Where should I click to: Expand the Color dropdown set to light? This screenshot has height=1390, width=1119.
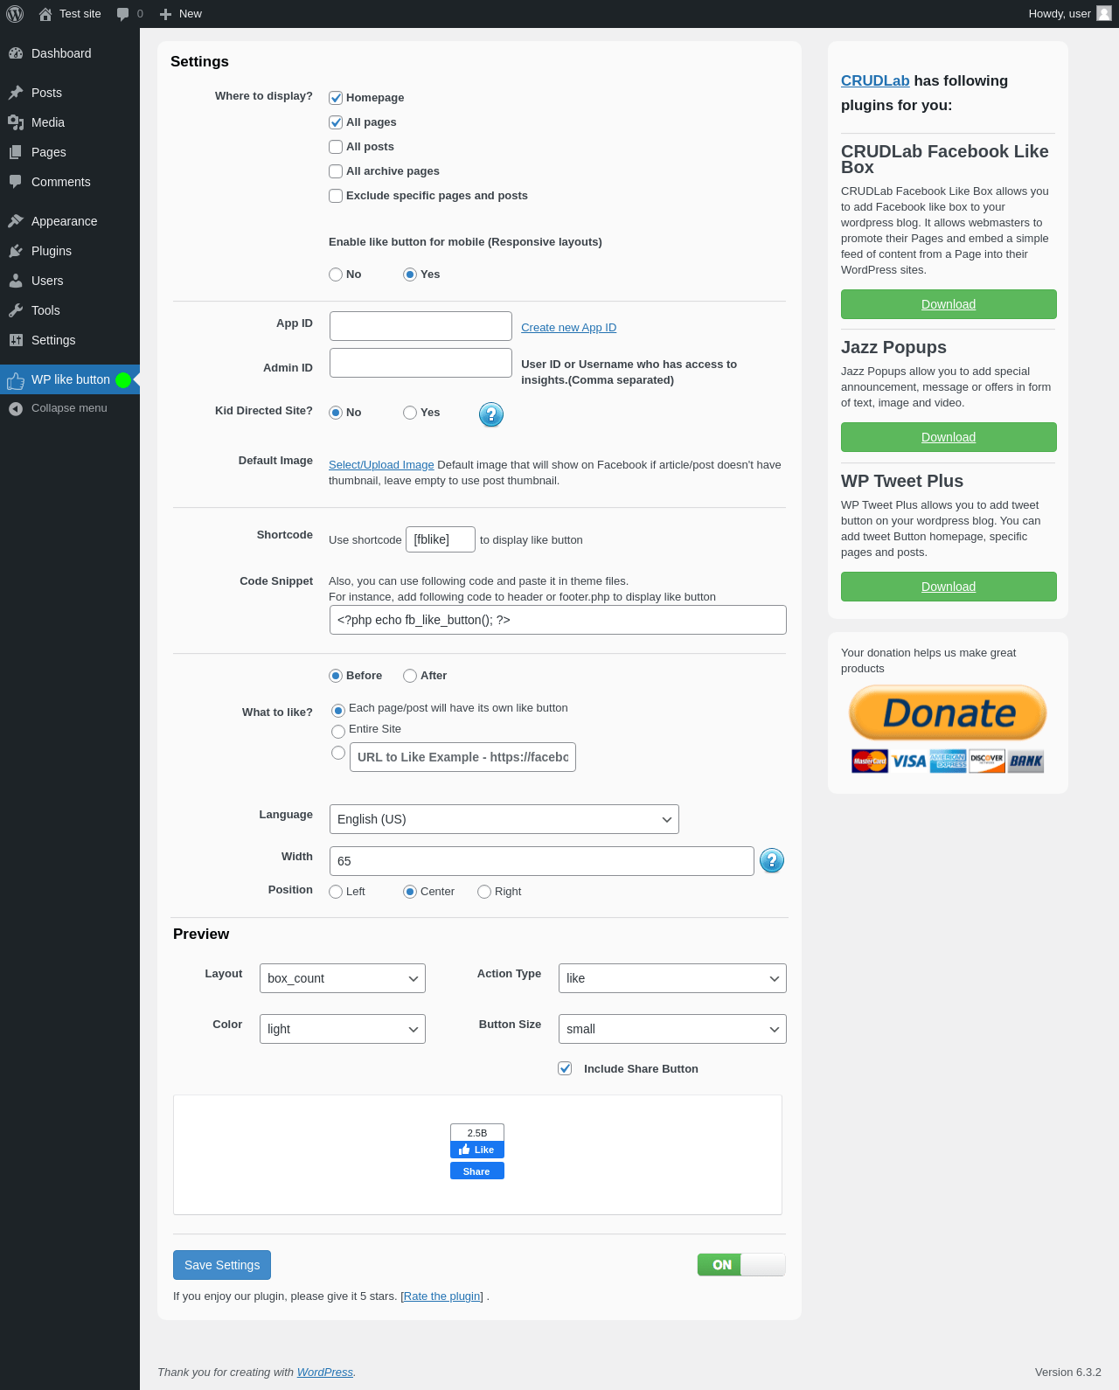[343, 1029]
